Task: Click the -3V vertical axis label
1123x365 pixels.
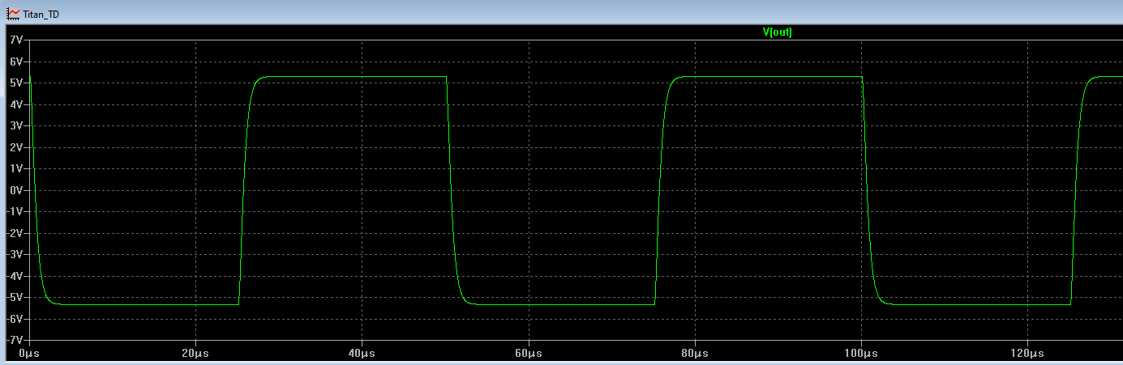Action: tap(15, 255)
